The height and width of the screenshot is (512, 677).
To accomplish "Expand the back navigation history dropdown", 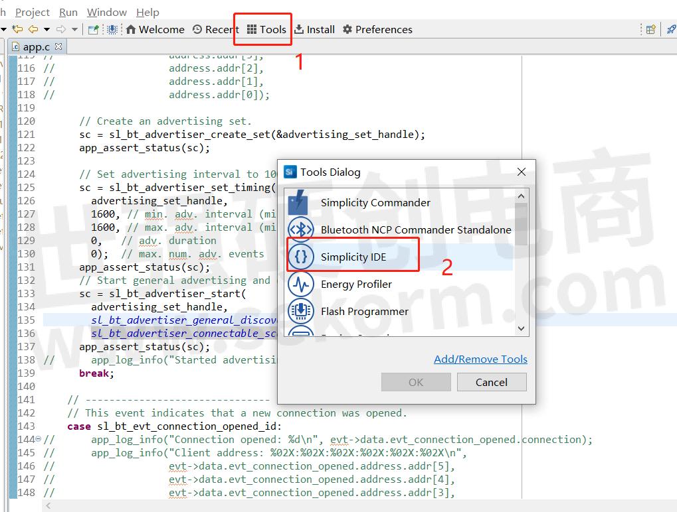I will coord(47,29).
